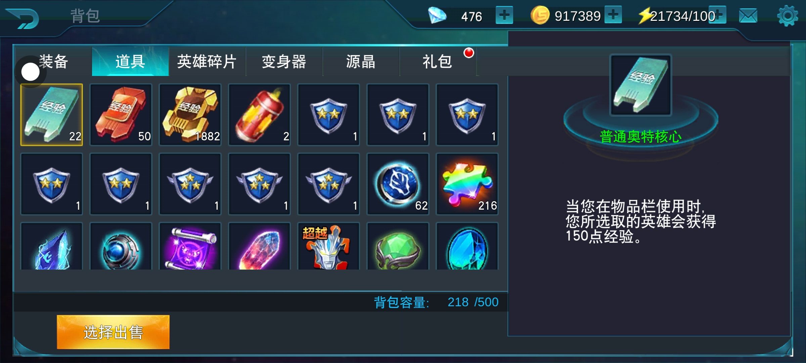Add diamonds with the plus button

[x=504, y=15]
